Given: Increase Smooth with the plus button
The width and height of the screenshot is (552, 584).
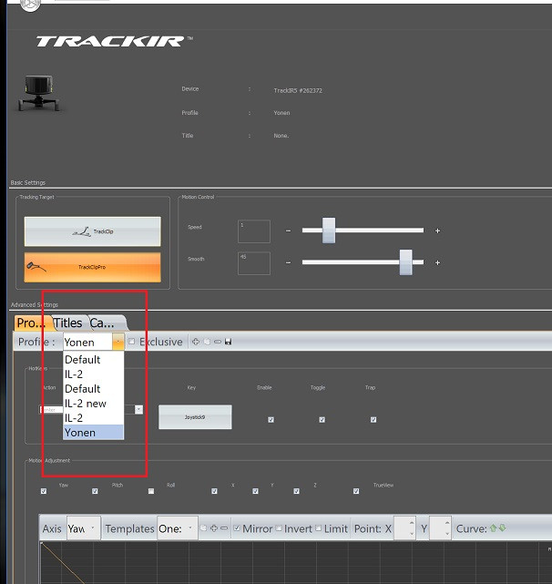Looking at the screenshot, I should (x=437, y=262).
